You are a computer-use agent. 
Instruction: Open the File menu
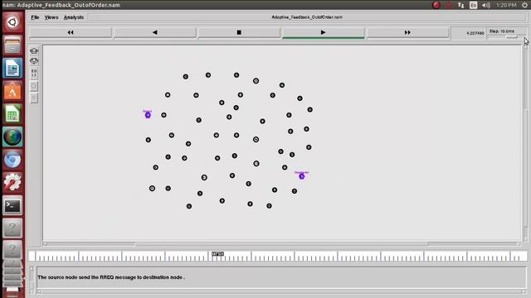click(35, 17)
